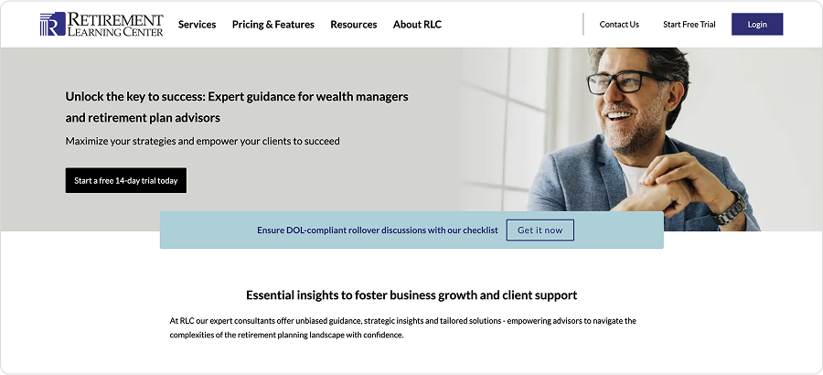Click the Essential insights section heading
Image resolution: width=823 pixels, height=375 pixels.
click(411, 295)
